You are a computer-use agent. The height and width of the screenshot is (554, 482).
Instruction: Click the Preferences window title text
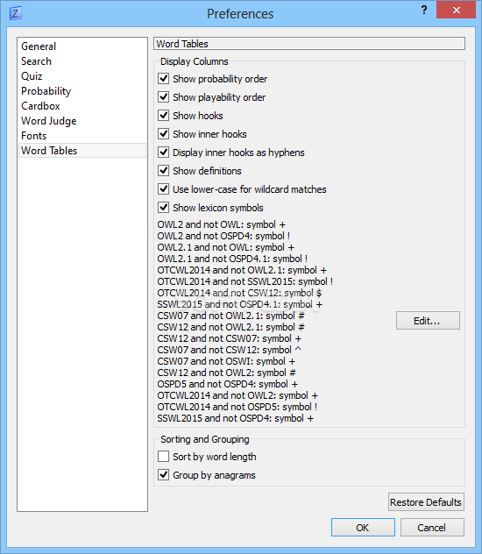click(240, 14)
